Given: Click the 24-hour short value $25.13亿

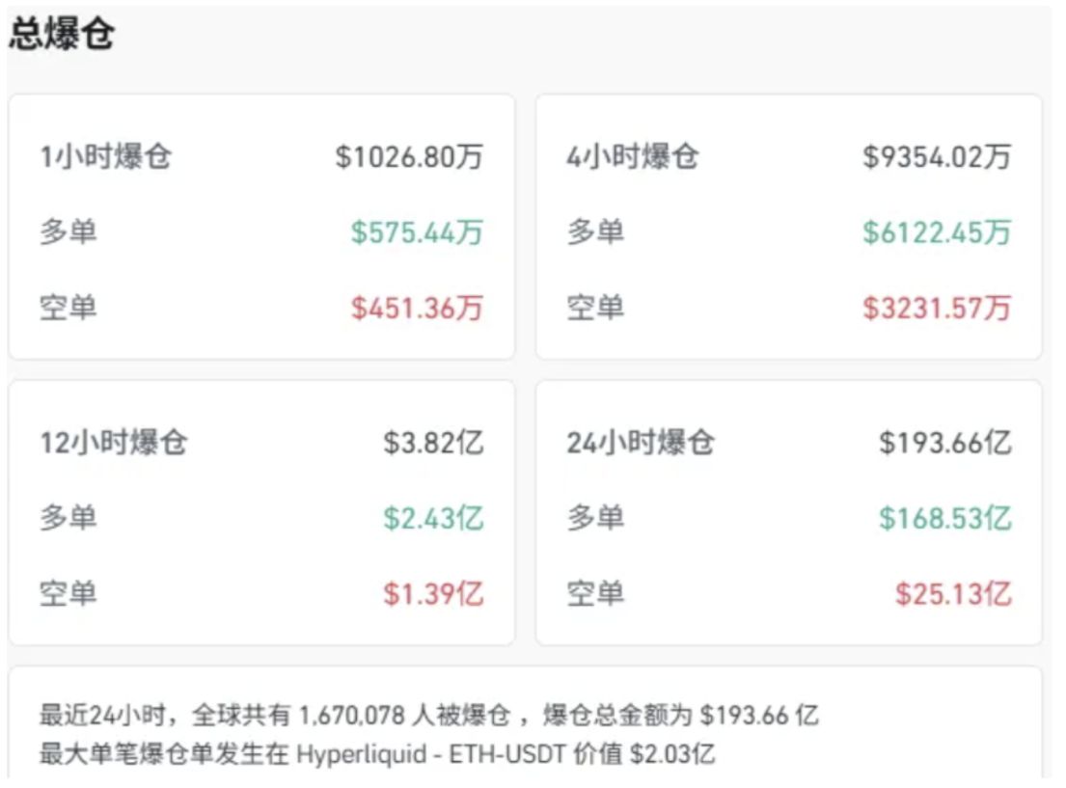Looking at the screenshot, I should coord(953,594).
